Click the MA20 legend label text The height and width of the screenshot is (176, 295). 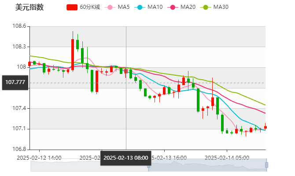tap(188, 7)
